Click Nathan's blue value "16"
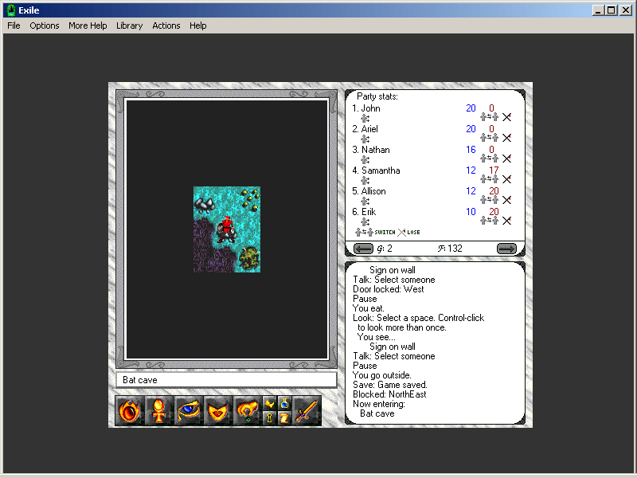The image size is (637, 478). pos(471,150)
